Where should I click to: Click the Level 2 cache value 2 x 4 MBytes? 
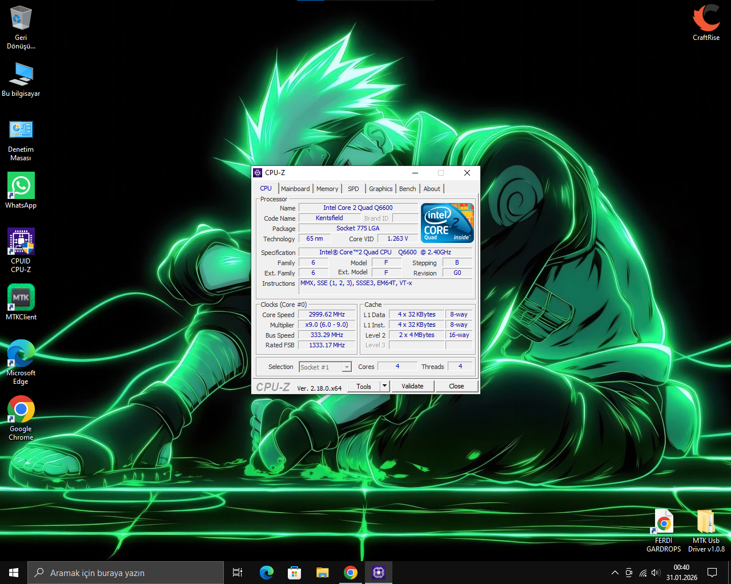click(x=417, y=335)
